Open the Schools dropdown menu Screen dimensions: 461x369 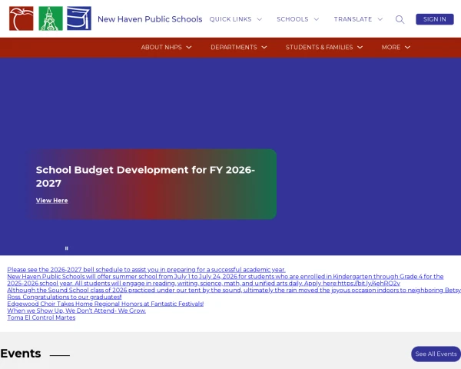point(297,19)
